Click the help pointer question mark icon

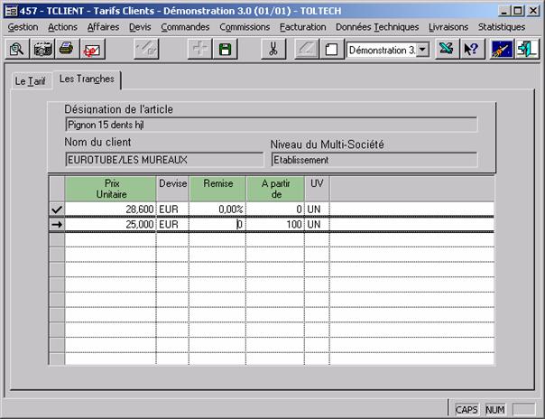click(x=470, y=50)
